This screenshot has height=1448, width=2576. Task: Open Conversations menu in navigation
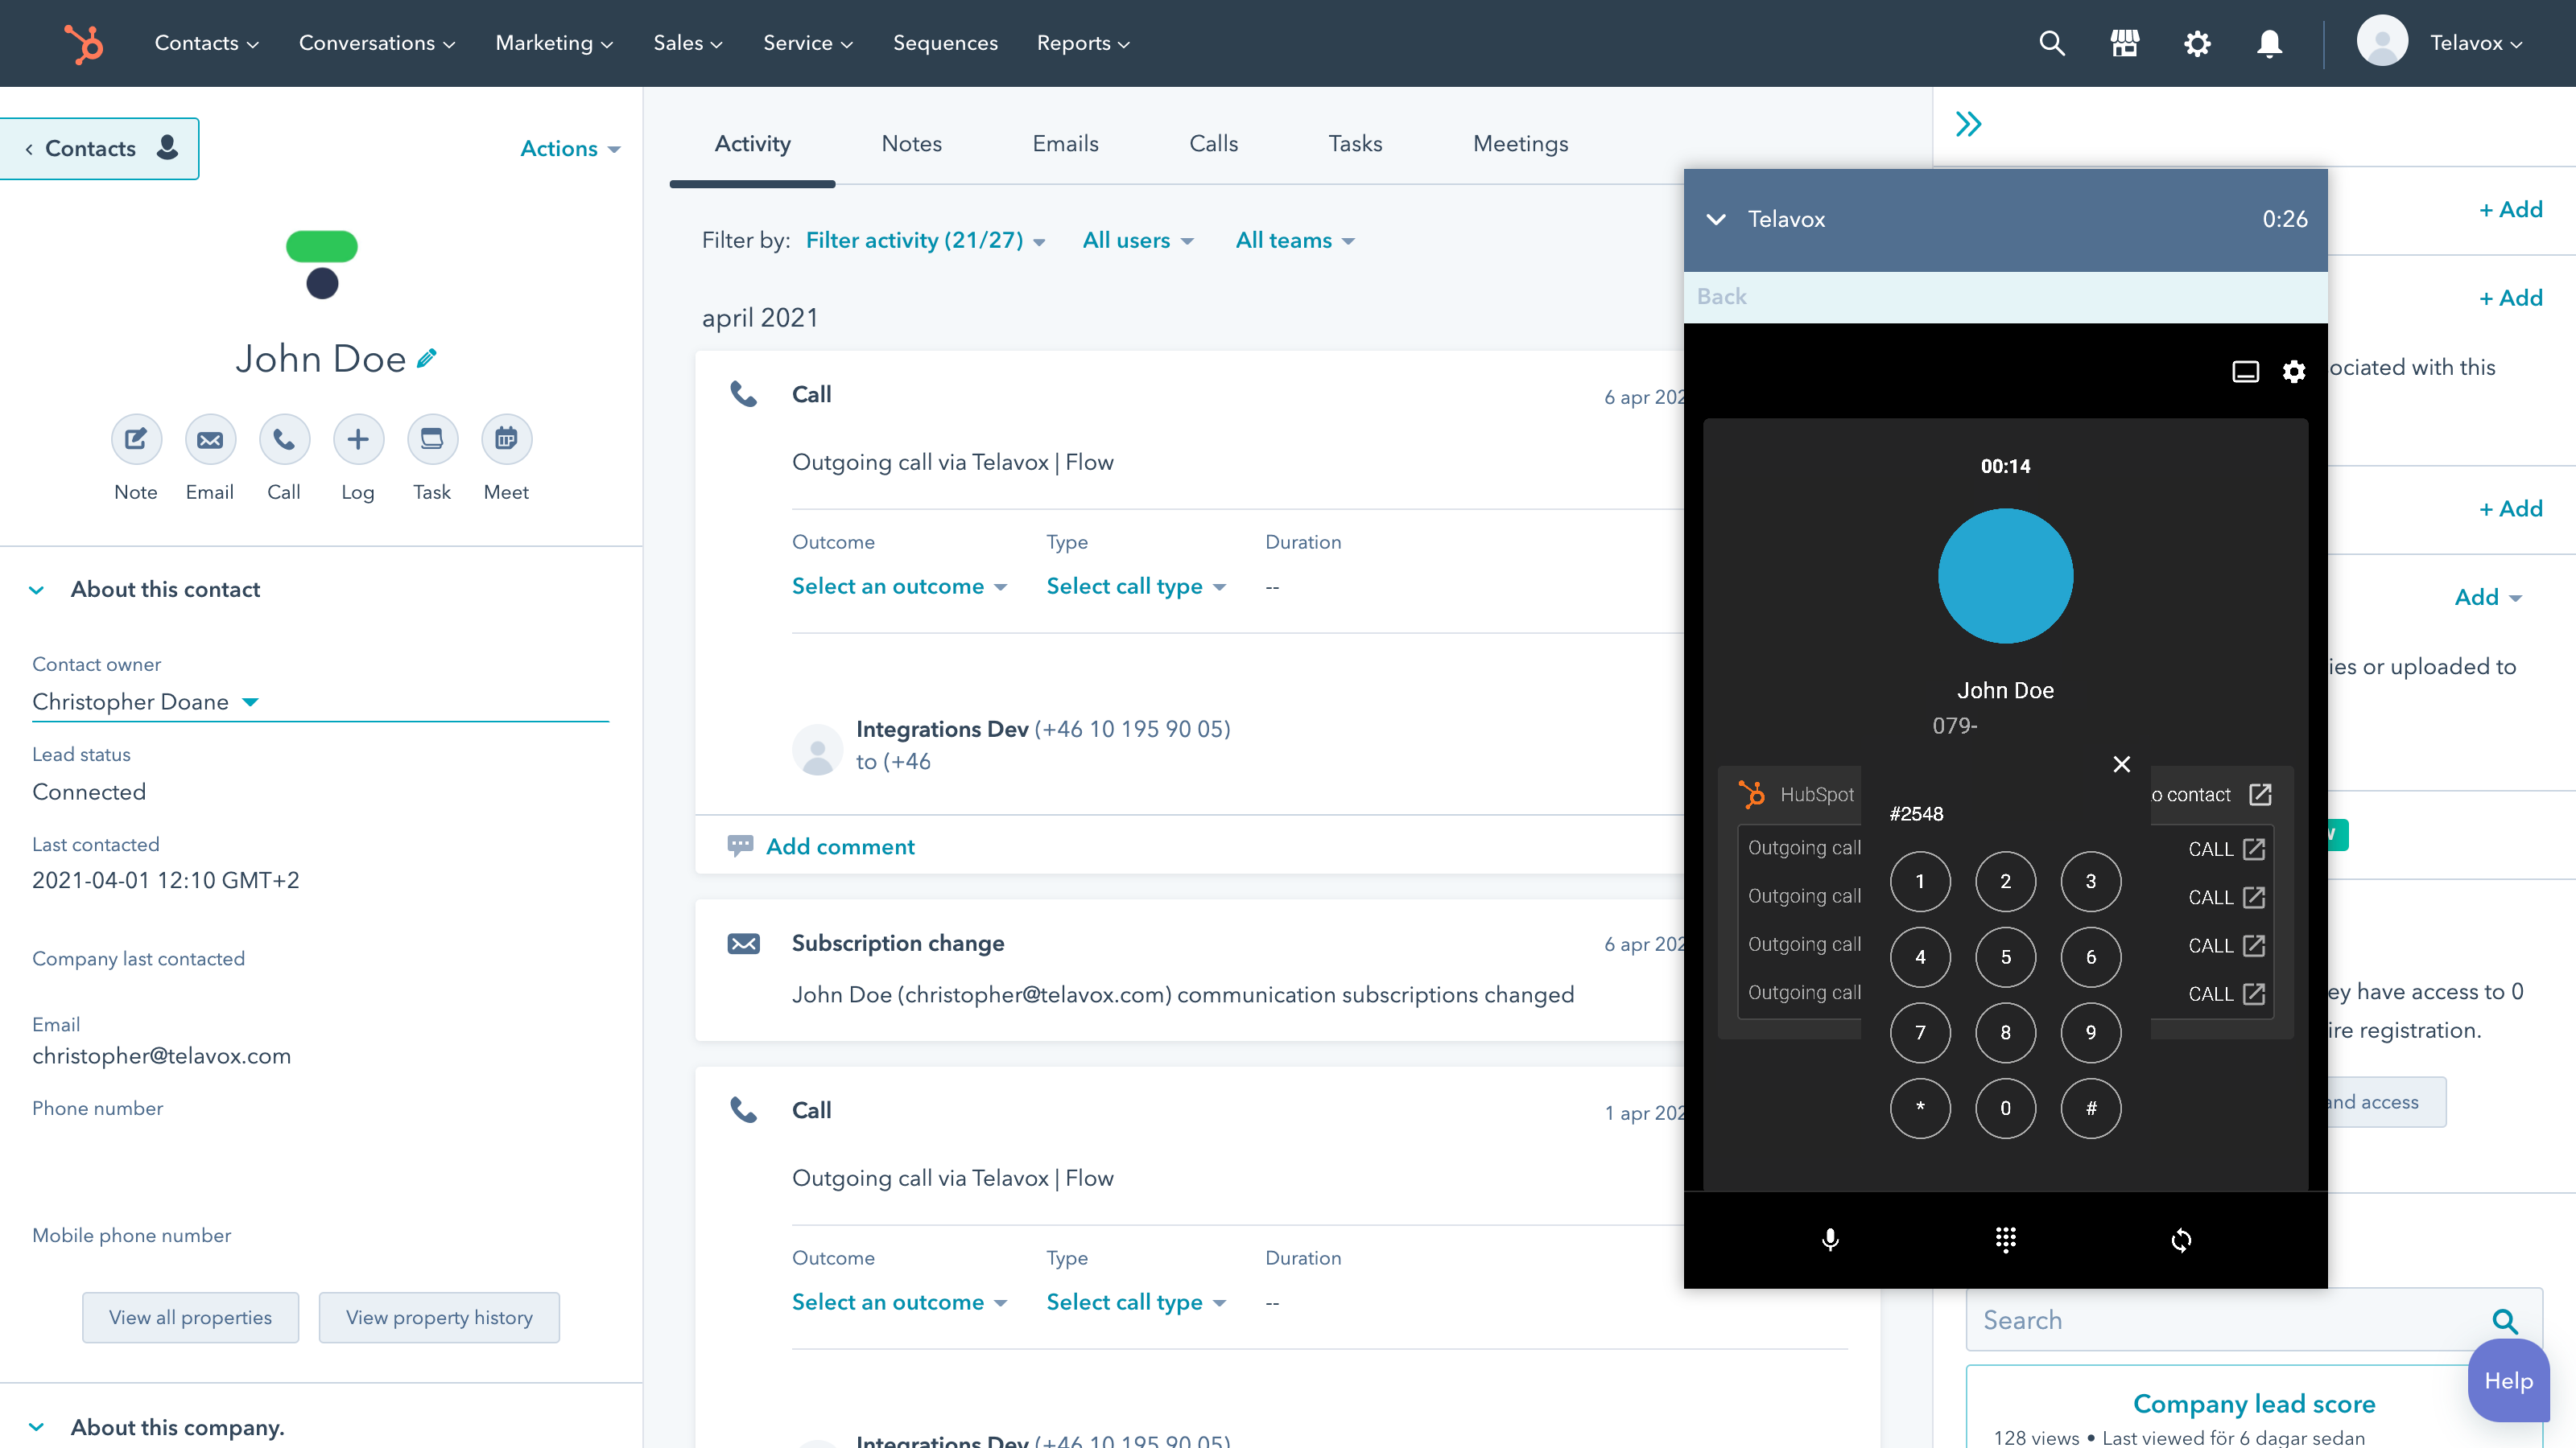click(377, 43)
